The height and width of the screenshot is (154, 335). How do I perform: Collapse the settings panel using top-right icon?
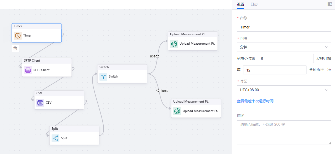point(330,4)
